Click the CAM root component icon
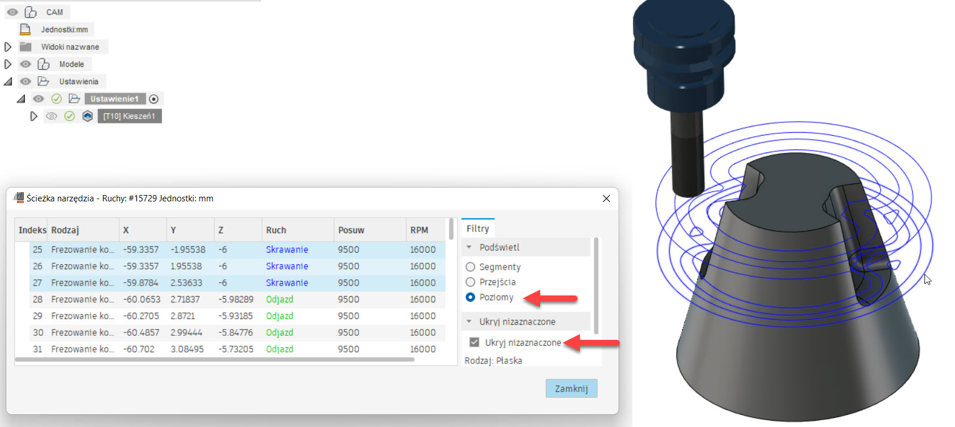The width and height of the screenshot is (955, 427). click(31, 12)
